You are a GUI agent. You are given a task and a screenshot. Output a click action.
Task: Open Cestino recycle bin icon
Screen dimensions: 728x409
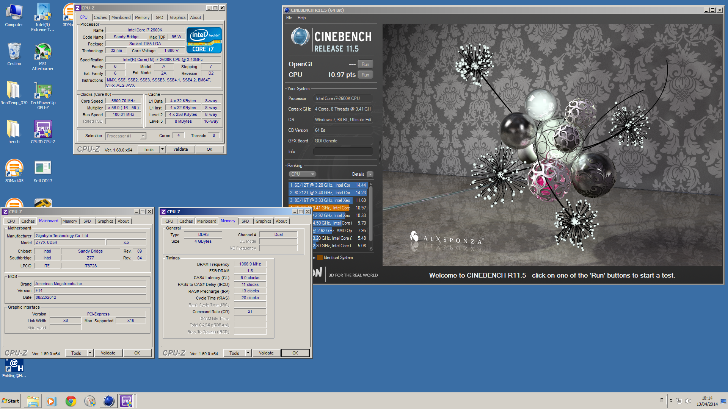pyautogui.click(x=14, y=54)
